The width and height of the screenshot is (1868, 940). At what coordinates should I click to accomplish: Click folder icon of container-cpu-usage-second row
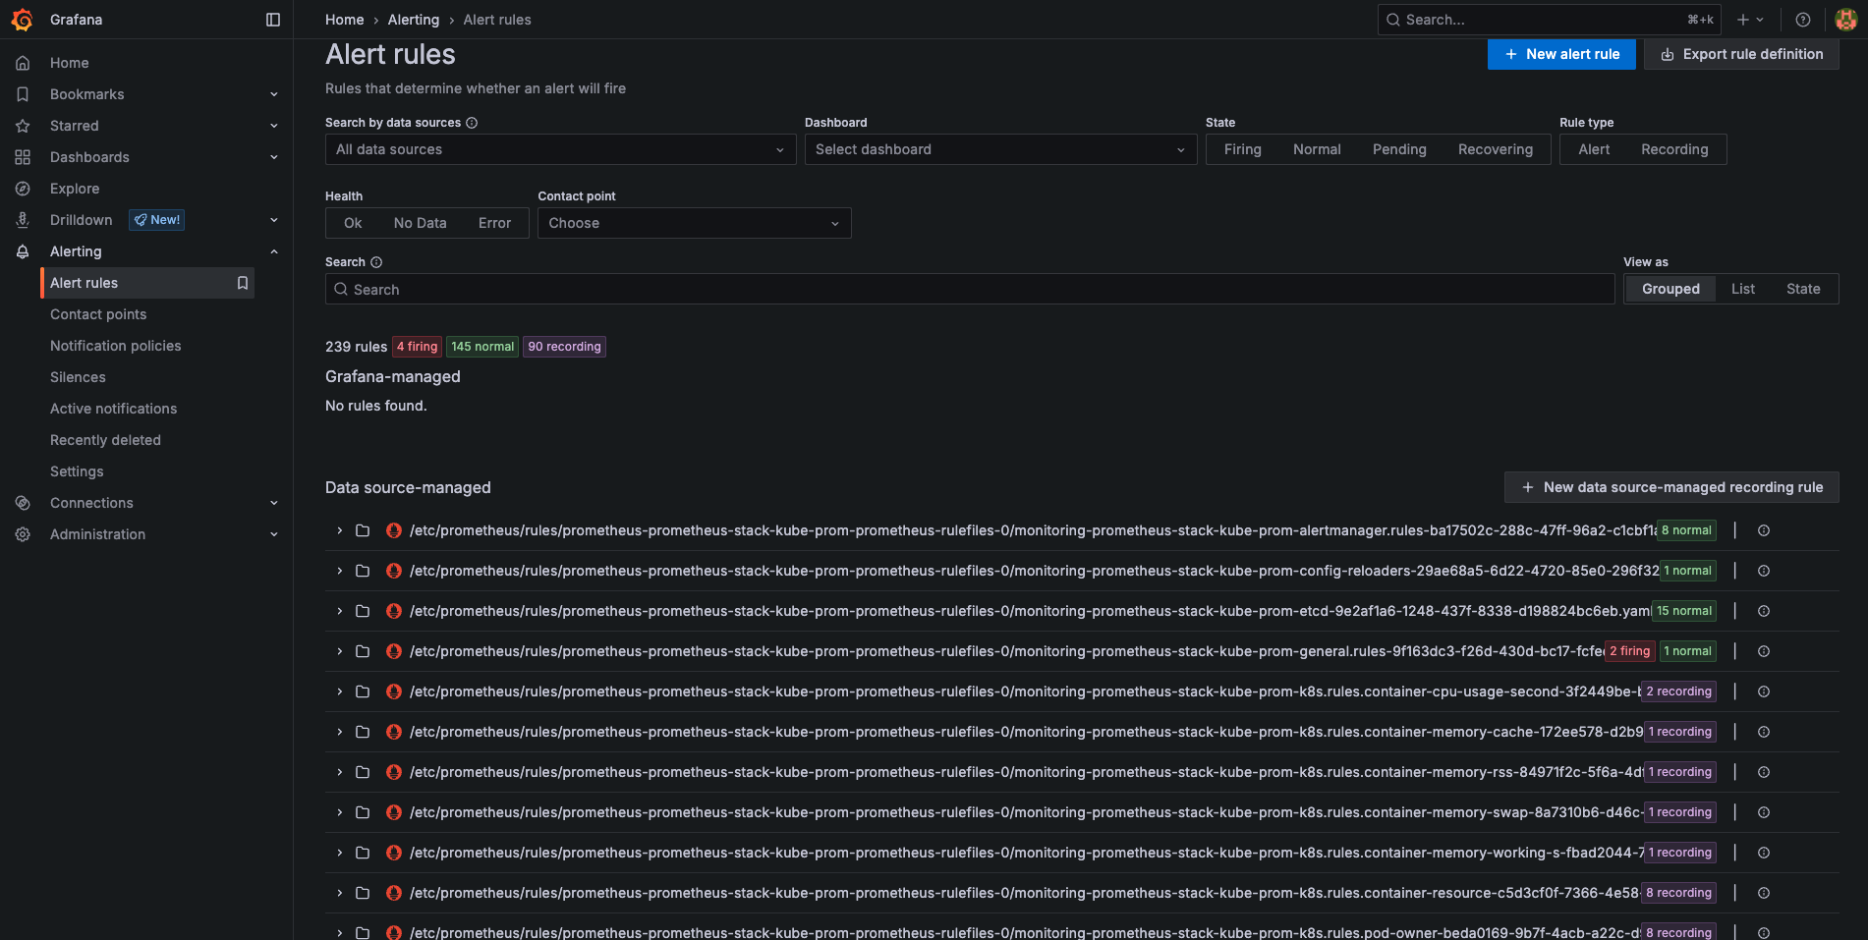coord(363,691)
